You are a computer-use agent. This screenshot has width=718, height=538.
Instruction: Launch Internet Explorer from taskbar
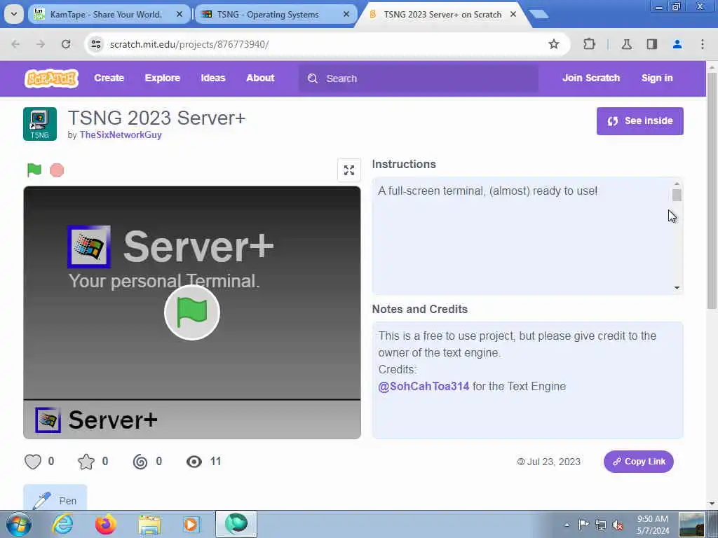pos(62,524)
